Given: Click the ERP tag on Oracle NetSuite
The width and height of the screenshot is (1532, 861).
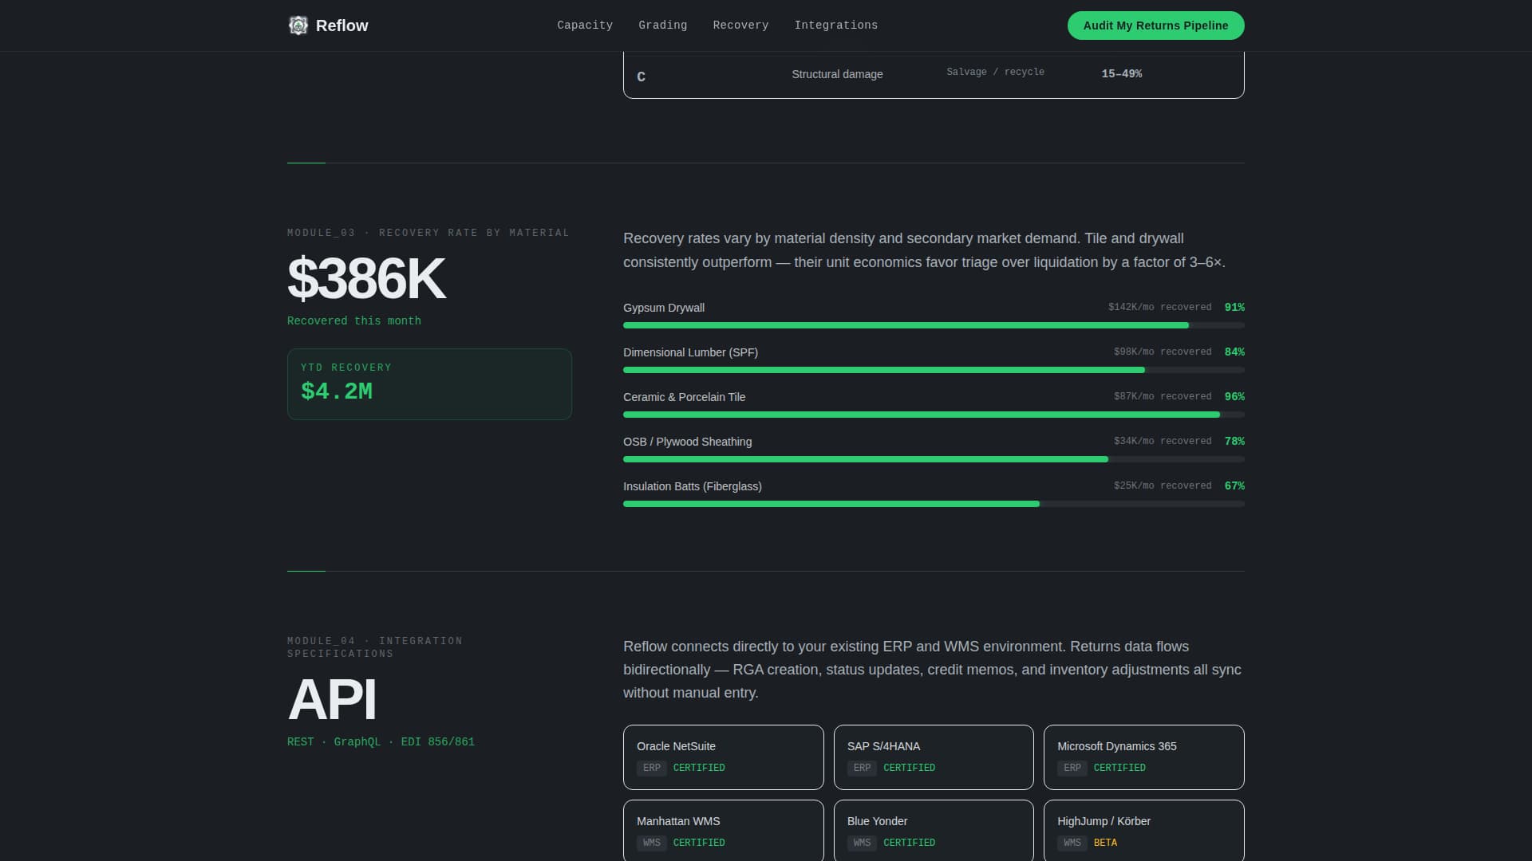Looking at the screenshot, I should 652,768.
